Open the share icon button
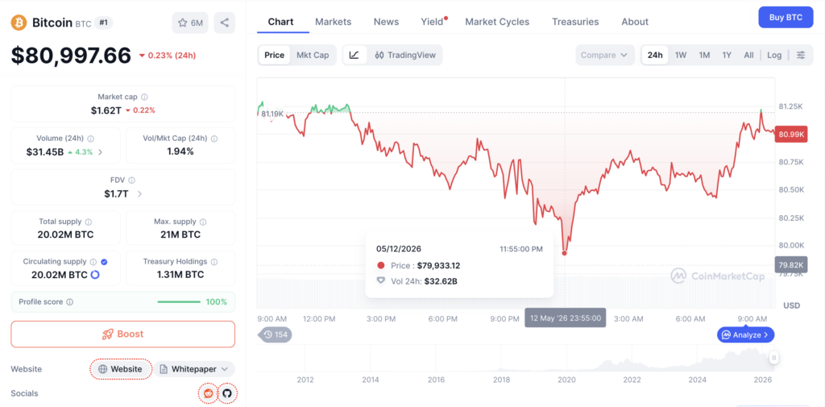The width and height of the screenshot is (825, 407). pyautogui.click(x=225, y=23)
